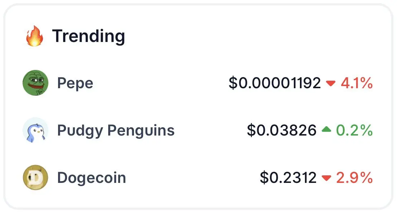The width and height of the screenshot is (397, 213).
Task: Open the Dogecoin name link
Action: point(92,177)
